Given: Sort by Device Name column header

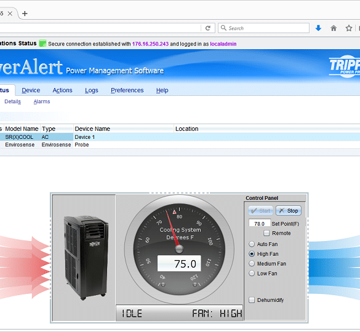Looking at the screenshot, I should click(124, 128).
